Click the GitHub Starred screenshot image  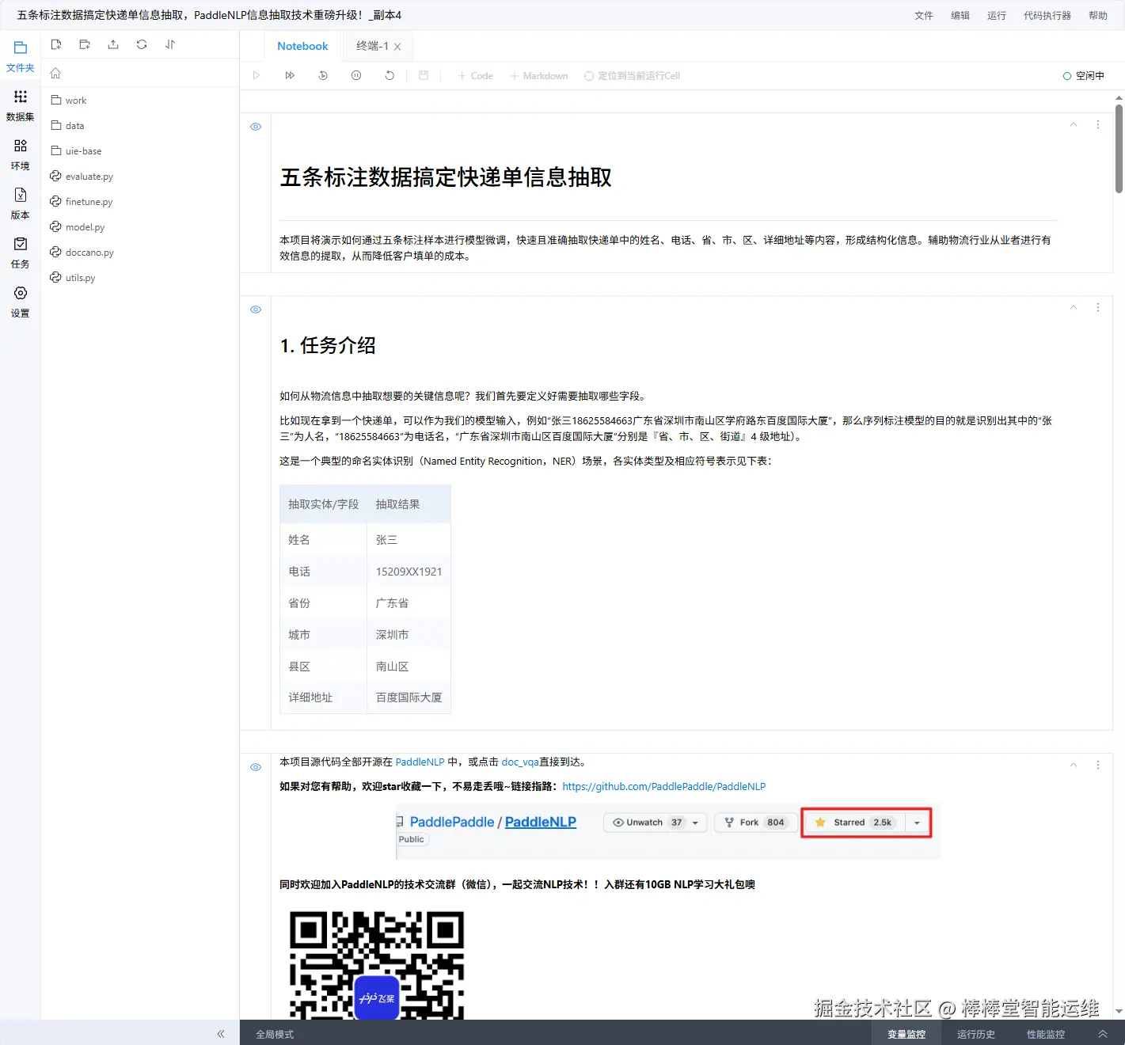point(667,831)
